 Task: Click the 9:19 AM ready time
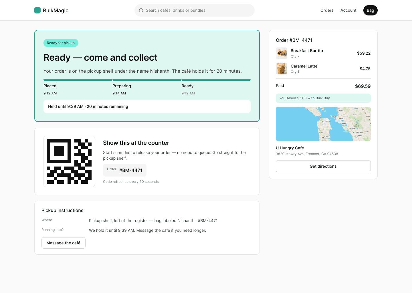pyautogui.click(x=188, y=93)
